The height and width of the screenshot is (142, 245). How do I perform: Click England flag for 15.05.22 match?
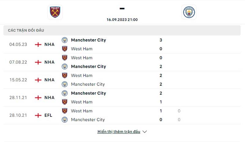[38, 80]
